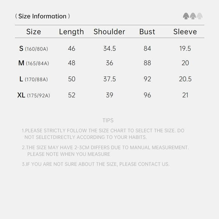Select the S (160/80A) size row label
The width and height of the screenshot is (219, 219).
[x=33, y=49]
